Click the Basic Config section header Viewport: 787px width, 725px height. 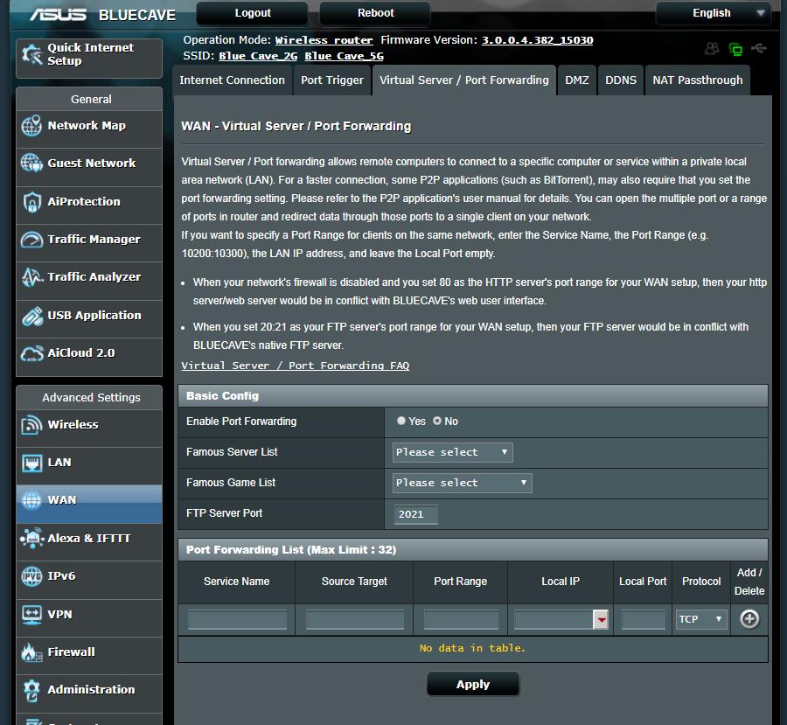(473, 395)
